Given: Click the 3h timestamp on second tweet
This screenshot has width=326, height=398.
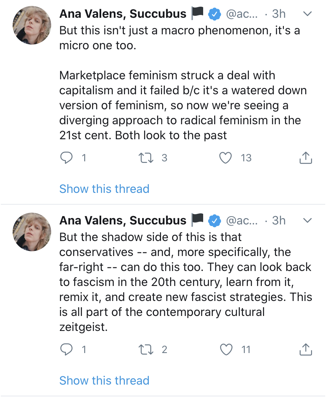Looking at the screenshot, I should pos(279,220).
